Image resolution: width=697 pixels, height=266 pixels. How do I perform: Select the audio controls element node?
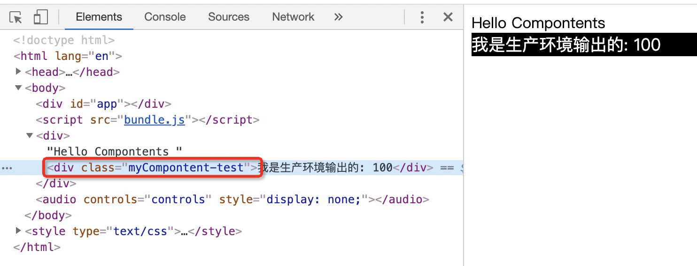coord(232,199)
